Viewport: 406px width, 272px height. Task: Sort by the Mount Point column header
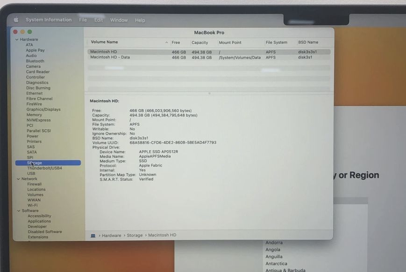[230, 42]
